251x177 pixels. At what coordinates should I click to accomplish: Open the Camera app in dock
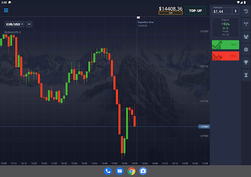(x=143, y=171)
